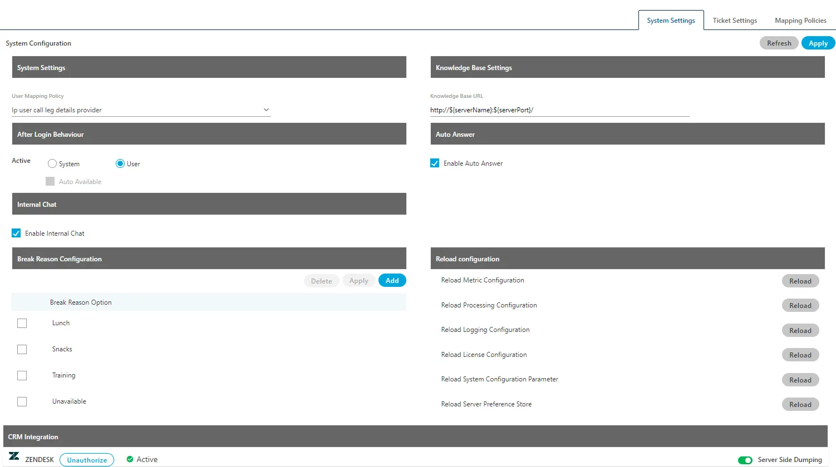Click the Unavailable break reason text
Viewport: 836px width, 467px height.
tap(69, 401)
